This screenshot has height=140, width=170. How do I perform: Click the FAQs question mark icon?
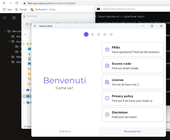click(x=107, y=49)
